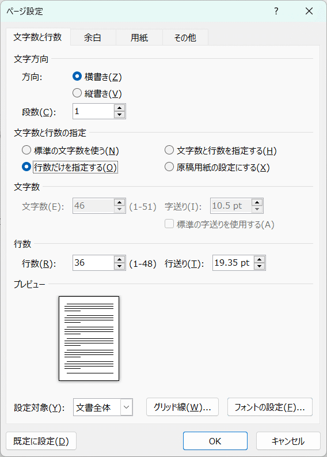Increase 字送り with the up arrow
The image size is (327, 457).
pos(257,202)
